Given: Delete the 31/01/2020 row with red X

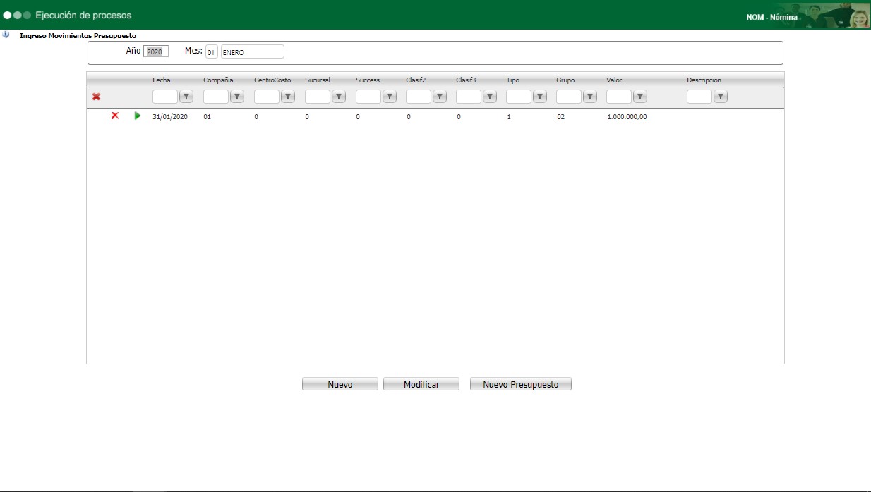Looking at the screenshot, I should point(114,116).
